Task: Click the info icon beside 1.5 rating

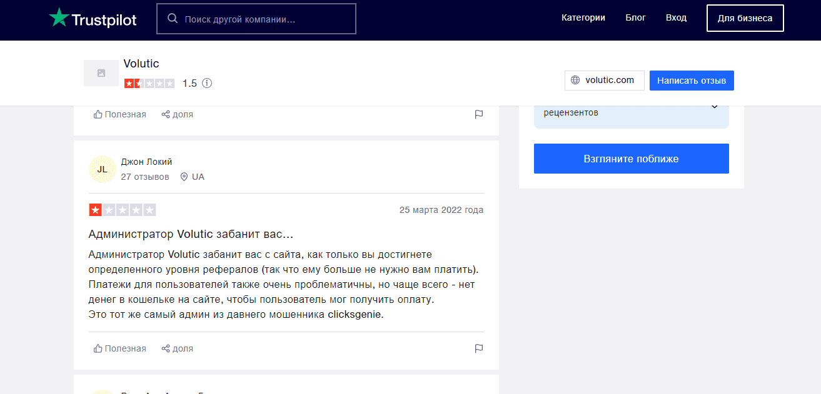Action: coord(207,83)
